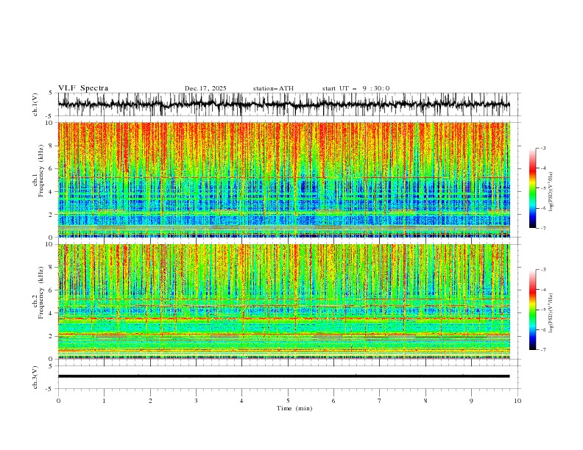Screen dimensions: 583x450
Task: Click the 'ch.2 Frequency (kHz)' axis label
Action: point(38,293)
